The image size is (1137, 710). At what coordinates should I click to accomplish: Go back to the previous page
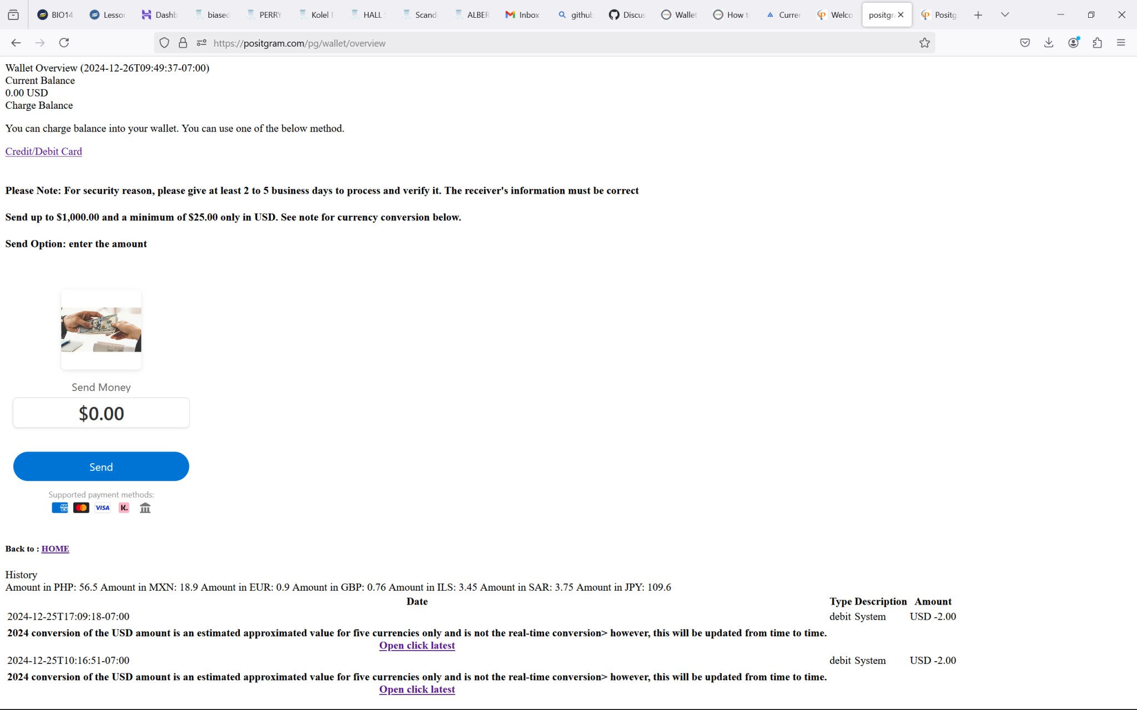click(x=16, y=43)
